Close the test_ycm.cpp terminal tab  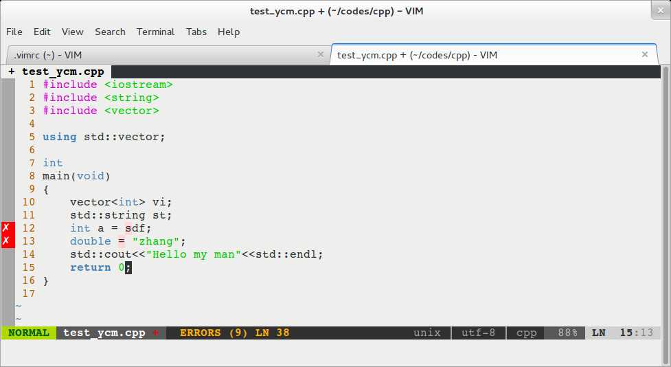644,54
